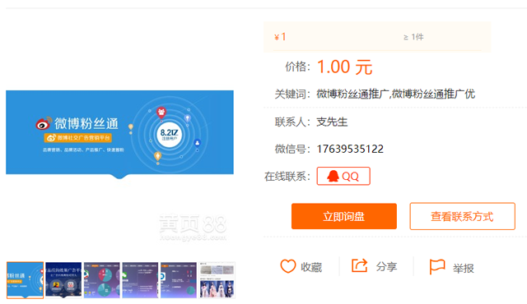
Task: Click the Weibo eye logo in banner
Action: (x=44, y=123)
